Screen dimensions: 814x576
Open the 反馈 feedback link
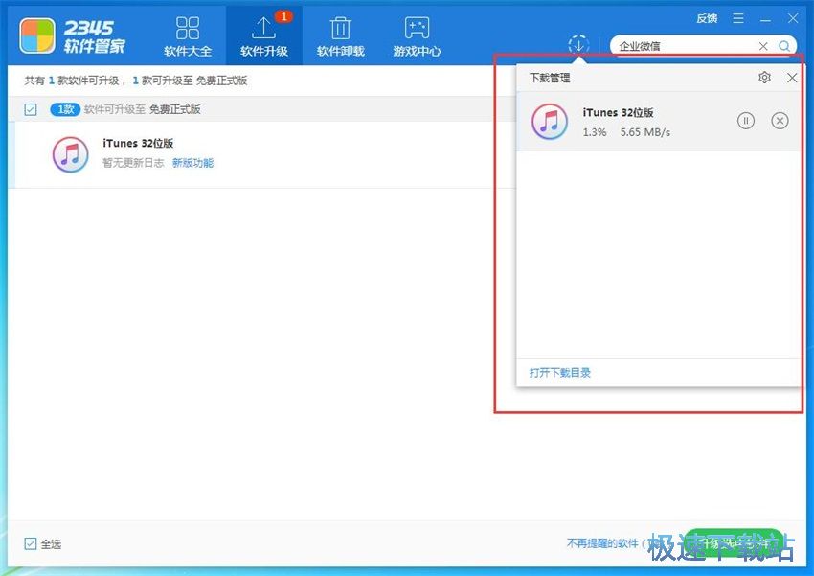[707, 19]
